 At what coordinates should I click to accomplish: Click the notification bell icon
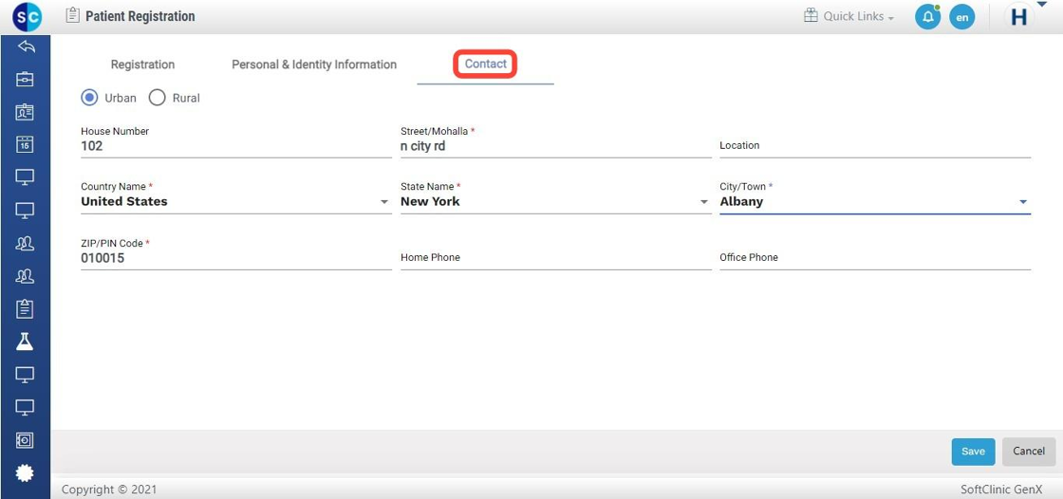click(927, 17)
